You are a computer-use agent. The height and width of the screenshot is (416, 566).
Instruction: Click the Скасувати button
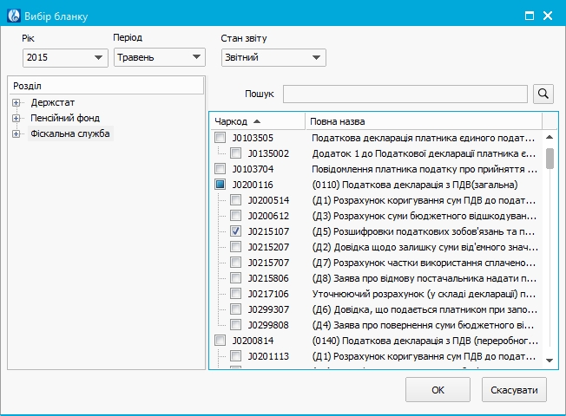tap(514, 389)
